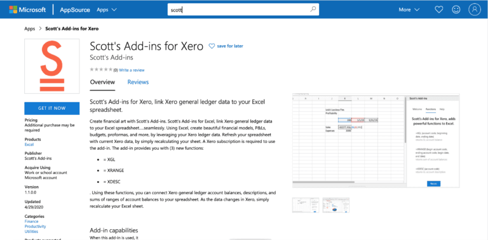Click the main Excel screenshot preview
Viewport: 488px width, 240px height.
[376, 140]
